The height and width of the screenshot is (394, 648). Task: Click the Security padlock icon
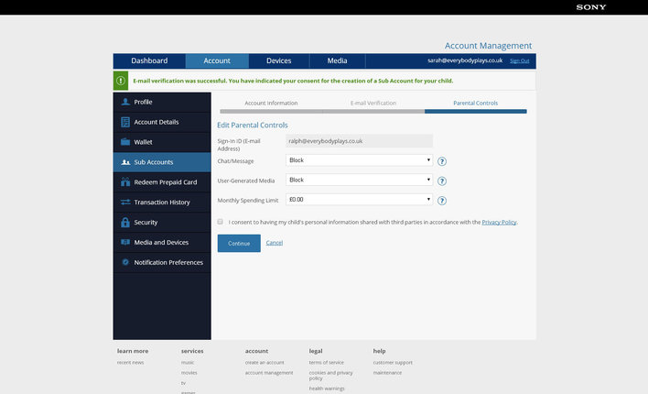125,223
